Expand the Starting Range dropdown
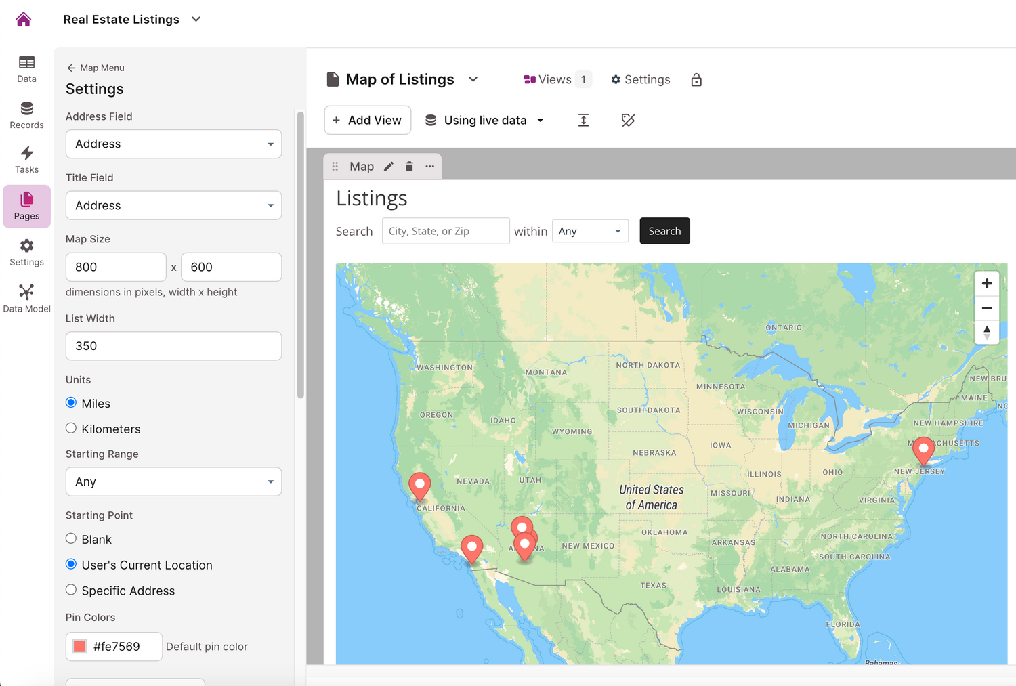Viewport: 1016px width, 686px height. pos(173,481)
